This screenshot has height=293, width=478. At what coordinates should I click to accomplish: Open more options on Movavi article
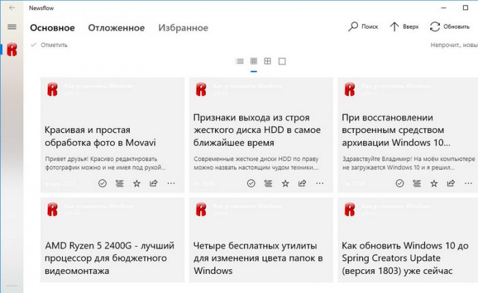point(171,183)
